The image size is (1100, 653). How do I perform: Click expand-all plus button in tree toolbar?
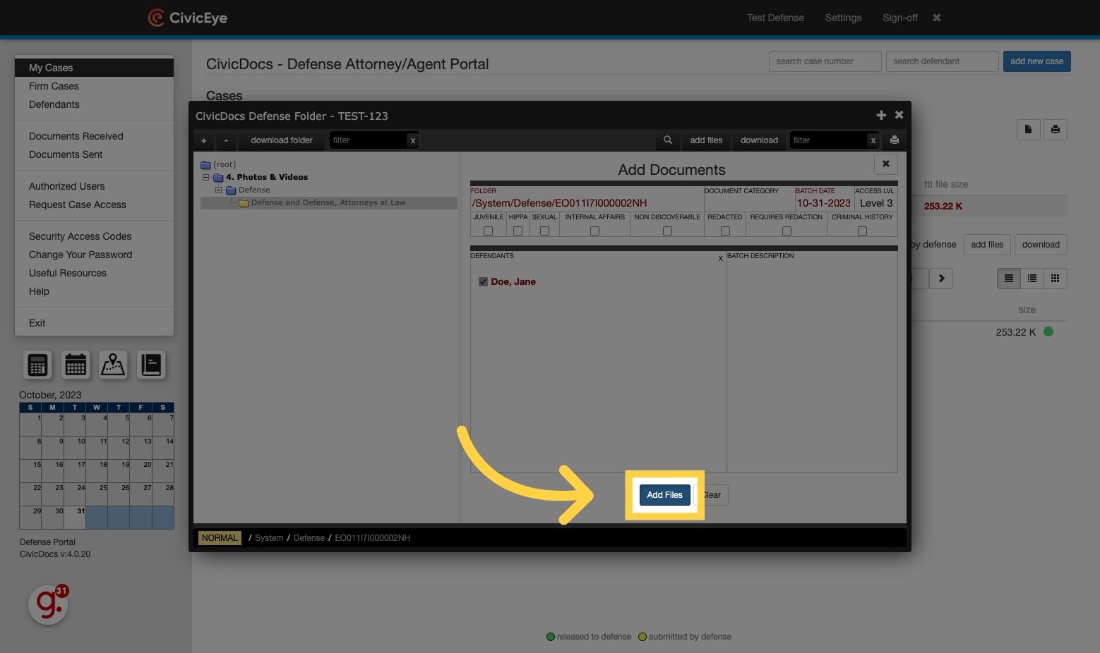click(x=204, y=140)
